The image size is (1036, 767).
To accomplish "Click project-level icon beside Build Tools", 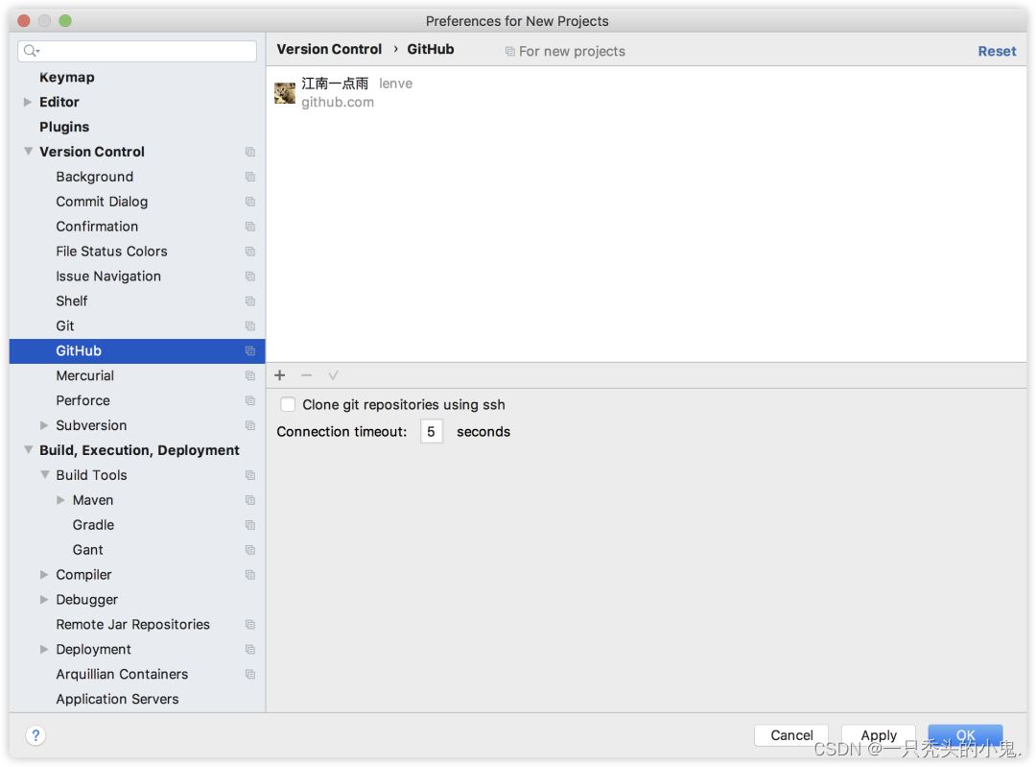I will click(x=250, y=475).
